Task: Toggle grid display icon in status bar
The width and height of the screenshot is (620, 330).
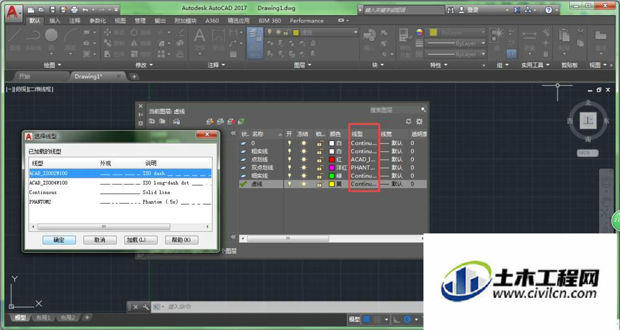Action: click(366, 319)
